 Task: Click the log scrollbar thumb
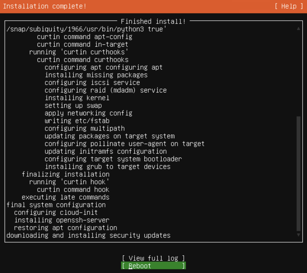click(x=298, y=174)
